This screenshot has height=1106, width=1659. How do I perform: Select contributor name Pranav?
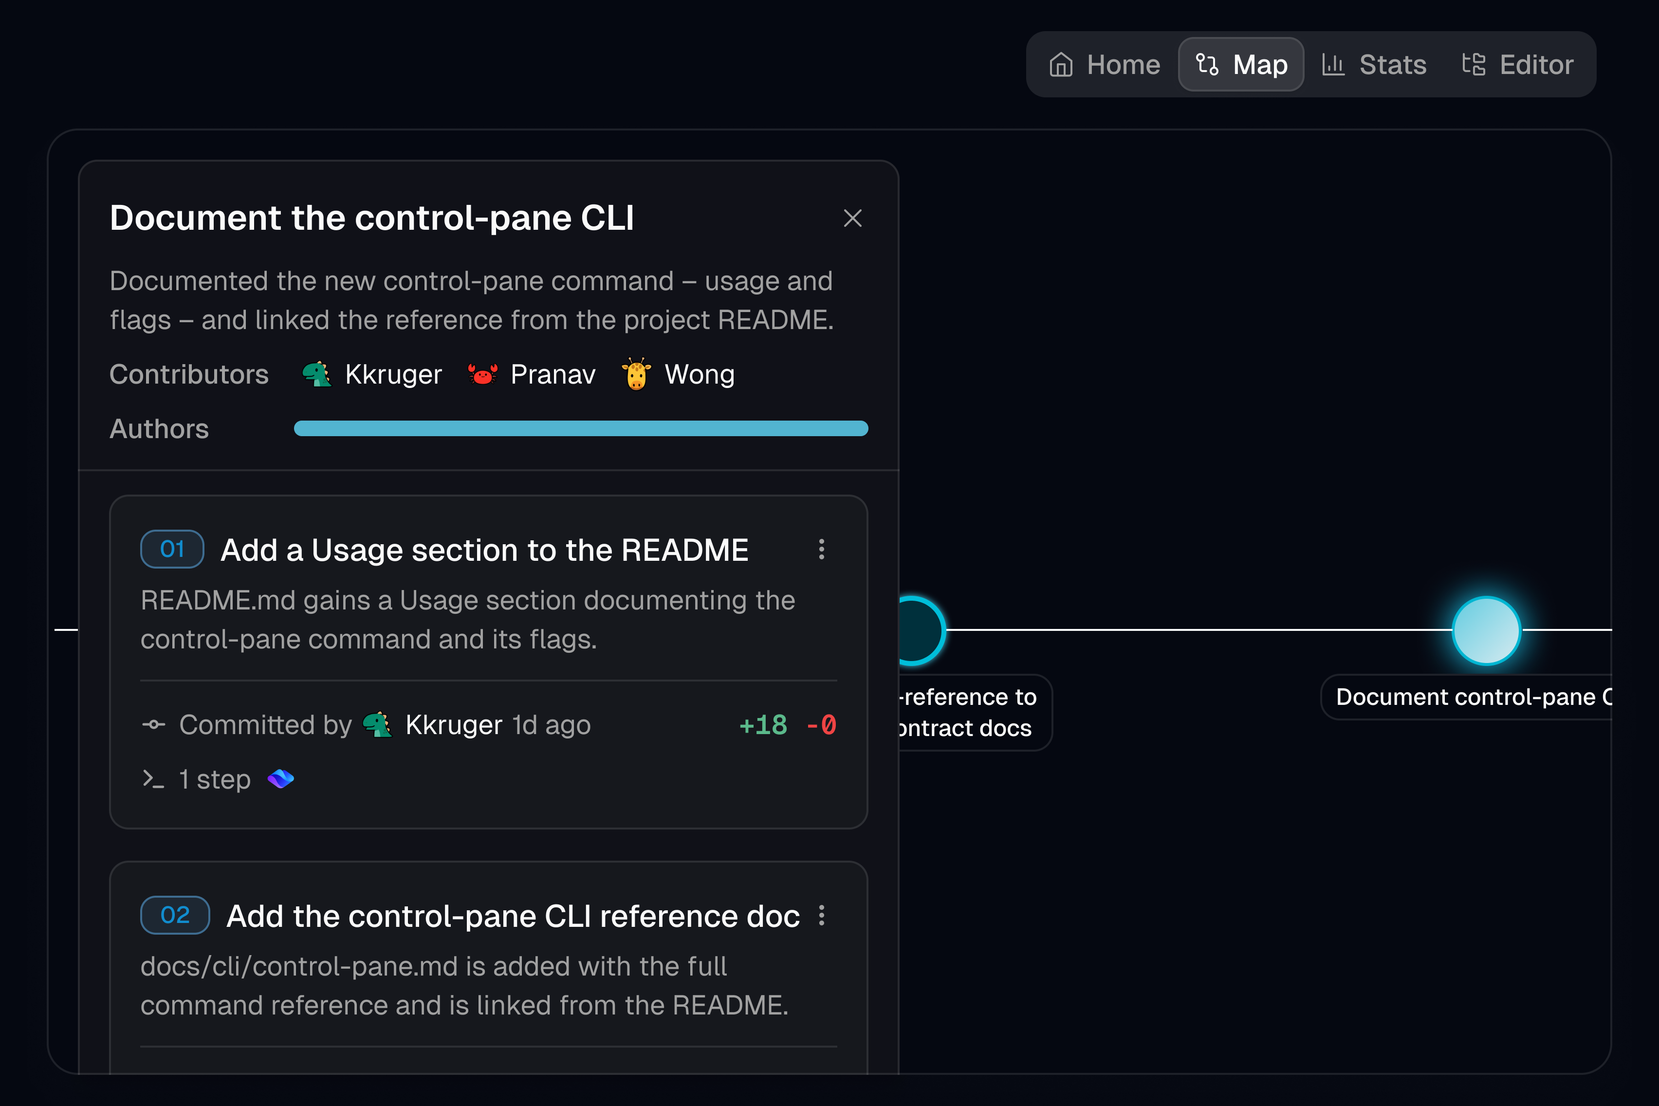click(x=553, y=374)
